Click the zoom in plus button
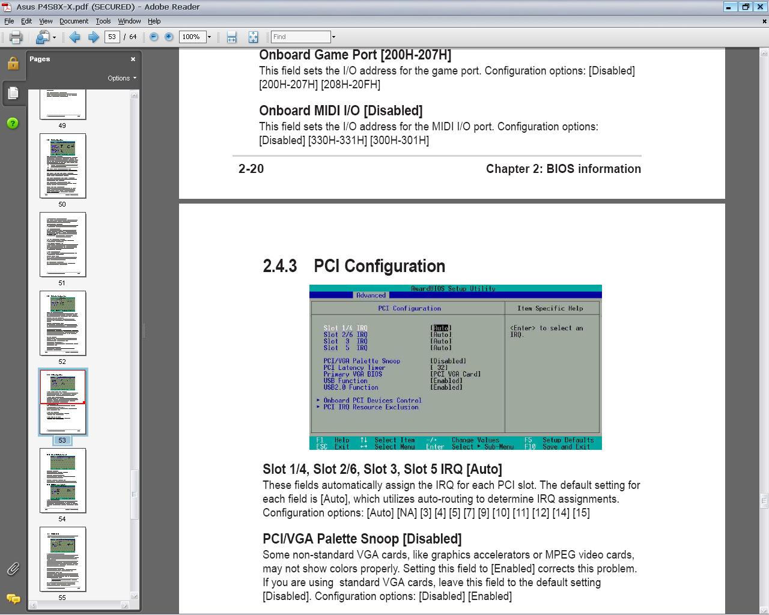Screen dimensions: 769x615 [169, 37]
